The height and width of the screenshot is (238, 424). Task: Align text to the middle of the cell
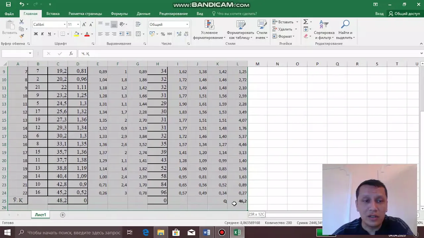coord(107,24)
